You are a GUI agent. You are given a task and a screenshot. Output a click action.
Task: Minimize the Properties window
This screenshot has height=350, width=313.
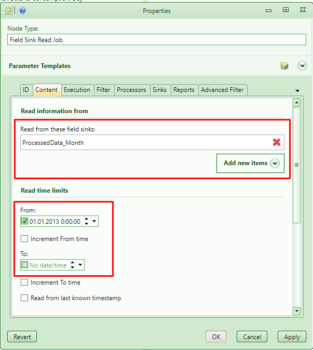[268, 10]
